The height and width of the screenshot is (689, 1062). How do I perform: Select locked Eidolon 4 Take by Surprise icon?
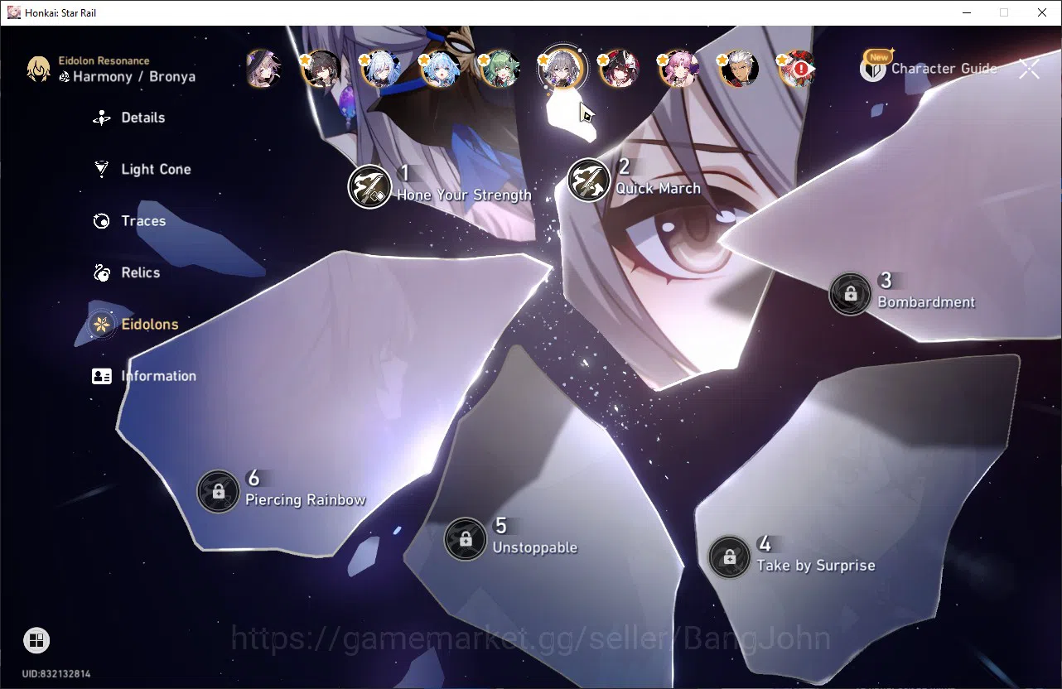pyautogui.click(x=730, y=557)
